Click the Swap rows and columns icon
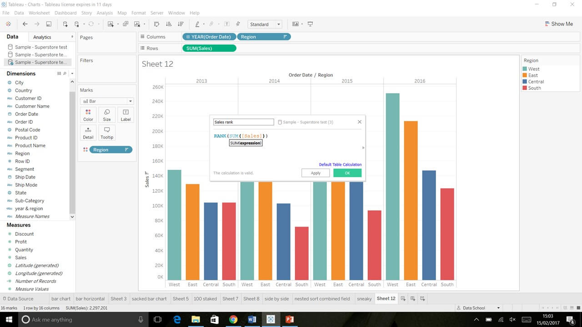 156,24
